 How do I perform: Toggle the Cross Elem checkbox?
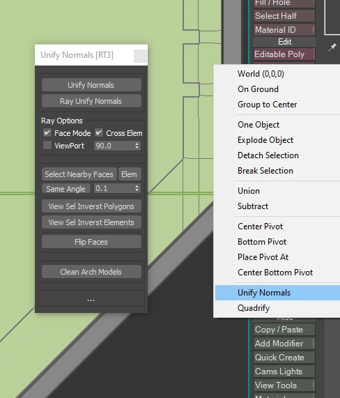(x=99, y=132)
